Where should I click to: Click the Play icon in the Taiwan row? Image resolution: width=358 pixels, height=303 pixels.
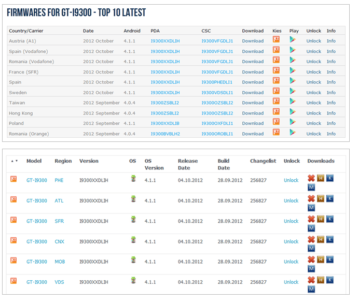293,101
